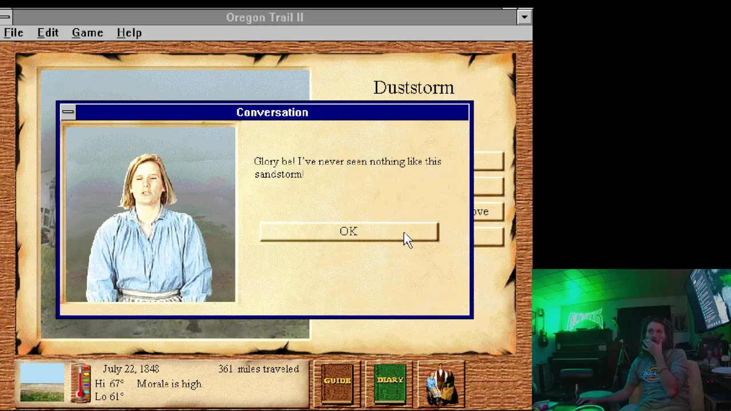Open the Help menu
This screenshot has height=411, width=731.
pos(129,33)
